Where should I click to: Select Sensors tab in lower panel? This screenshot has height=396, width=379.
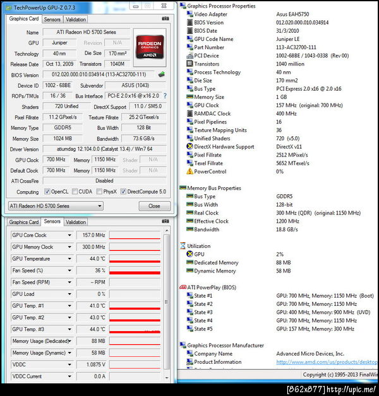[52, 221]
